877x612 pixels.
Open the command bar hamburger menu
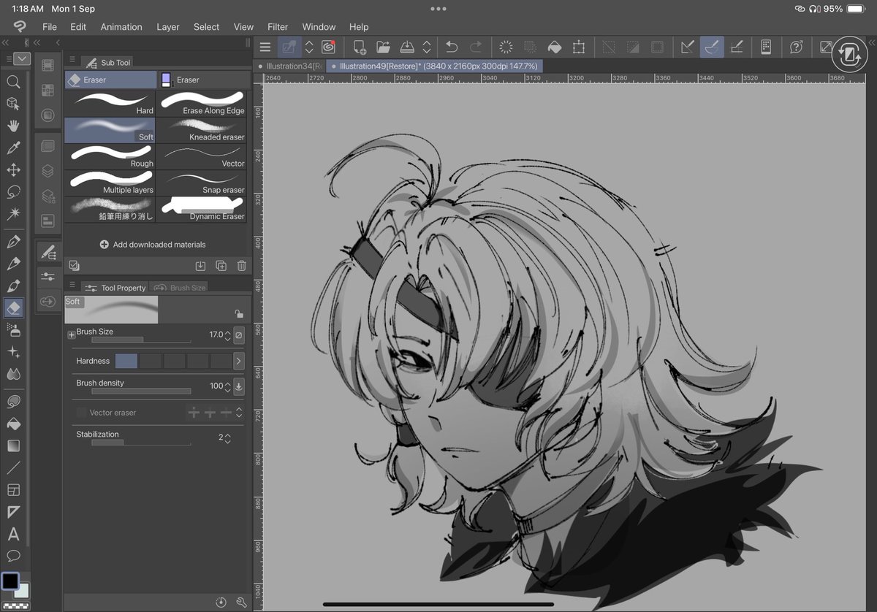[x=265, y=47]
